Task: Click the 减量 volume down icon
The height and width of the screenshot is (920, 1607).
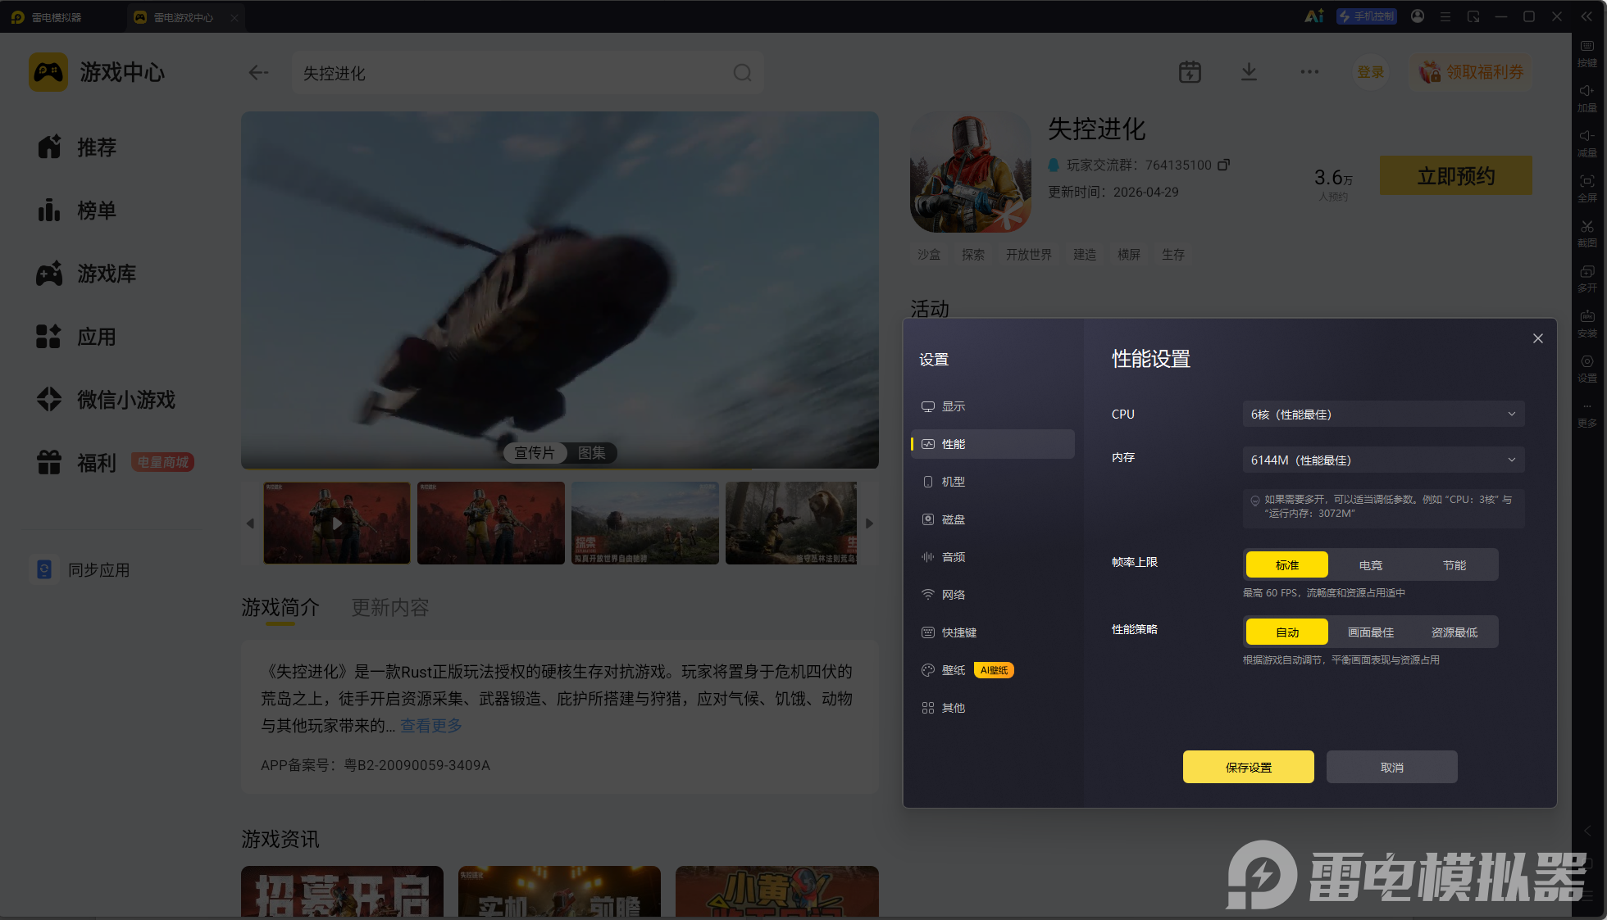Action: [x=1587, y=143]
